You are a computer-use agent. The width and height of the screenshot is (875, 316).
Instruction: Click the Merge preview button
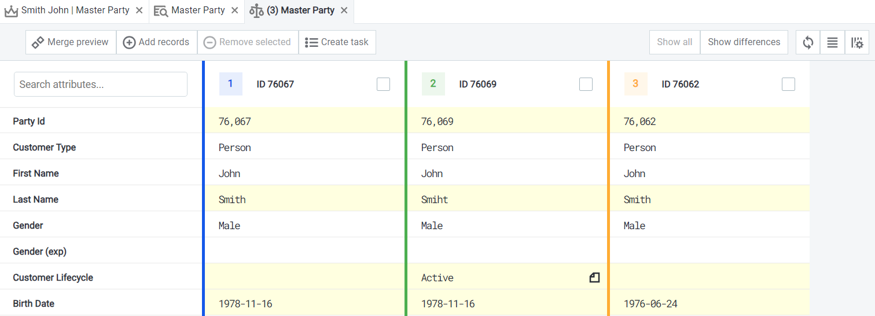(71, 42)
